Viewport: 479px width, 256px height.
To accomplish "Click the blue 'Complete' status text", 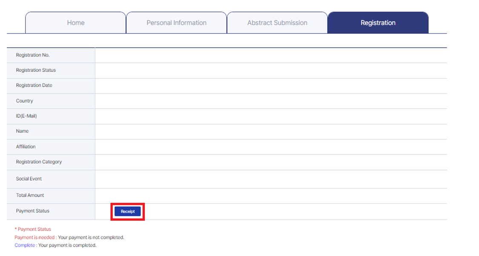I will (25, 245).
